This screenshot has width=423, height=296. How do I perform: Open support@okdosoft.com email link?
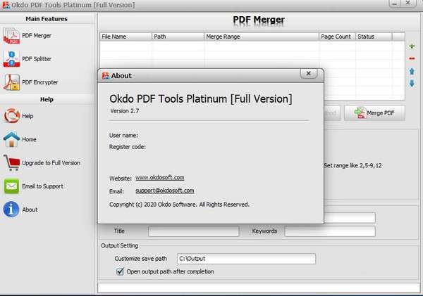tap(164, 191)
